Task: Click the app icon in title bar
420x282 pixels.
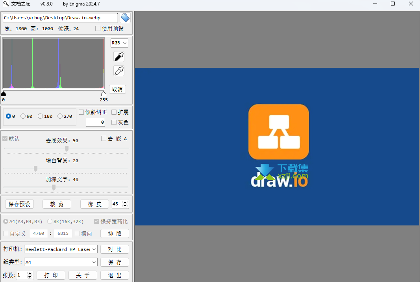Action: 6,4
